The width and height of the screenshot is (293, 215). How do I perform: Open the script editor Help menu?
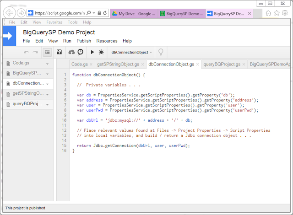point(127,41)
